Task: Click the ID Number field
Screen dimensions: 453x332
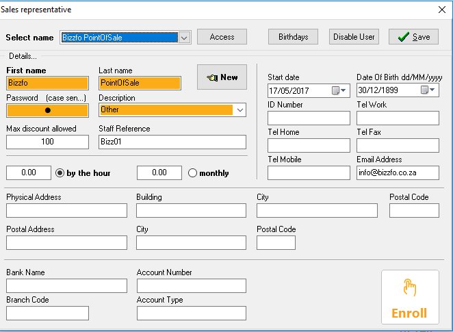Action: point(309,118)
